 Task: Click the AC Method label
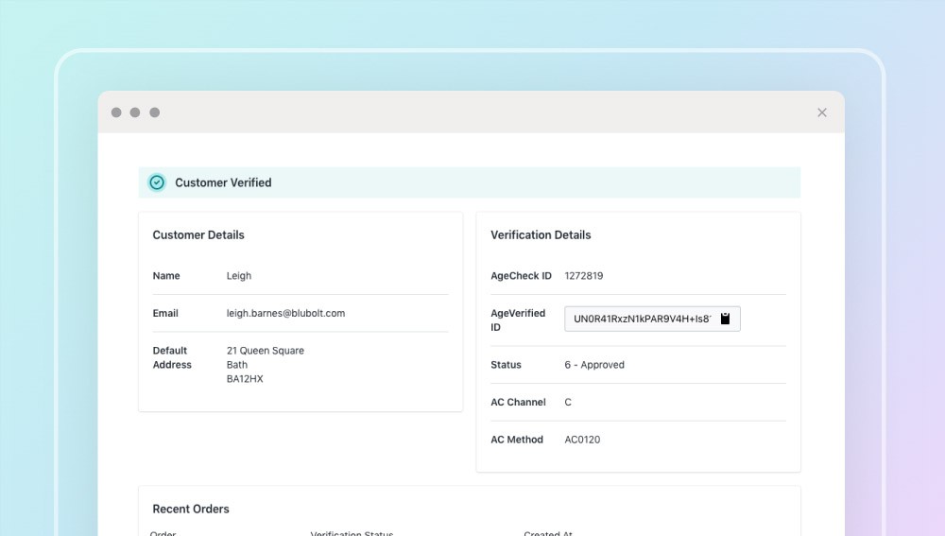[517, 440]
